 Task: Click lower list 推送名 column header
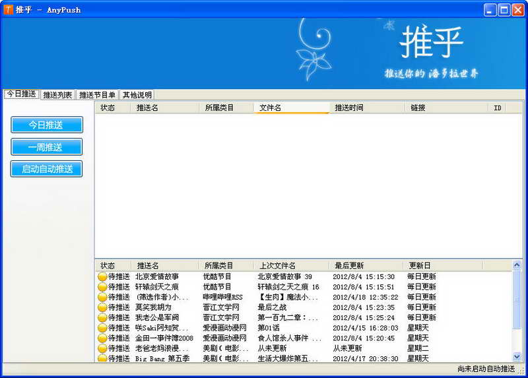pyautogui.click(x=165, y=266)
